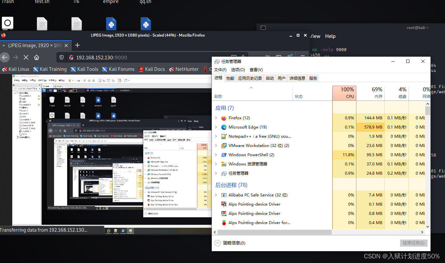Viewport: 445px width, 263px height.
Task: Switch to the 应用历史记录 tab
Action: tap(250, 78)
